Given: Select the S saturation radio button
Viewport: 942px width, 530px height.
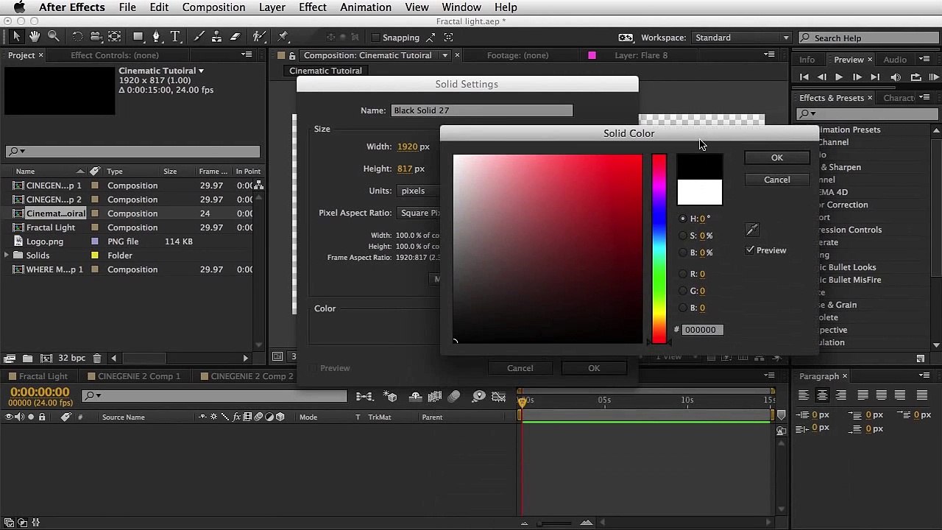Looking at the screenshot, I should click(x=683, y=236).
